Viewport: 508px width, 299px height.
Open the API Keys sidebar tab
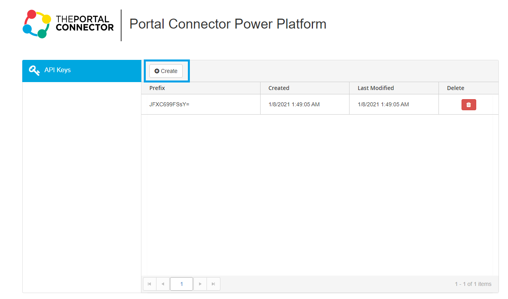(82, 71)
